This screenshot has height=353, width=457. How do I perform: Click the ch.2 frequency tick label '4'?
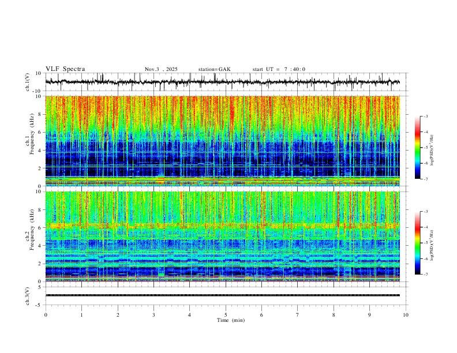40,246
